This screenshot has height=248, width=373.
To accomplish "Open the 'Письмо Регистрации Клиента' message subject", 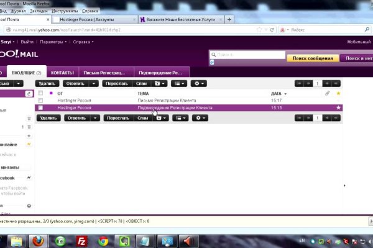I will 167,100.
